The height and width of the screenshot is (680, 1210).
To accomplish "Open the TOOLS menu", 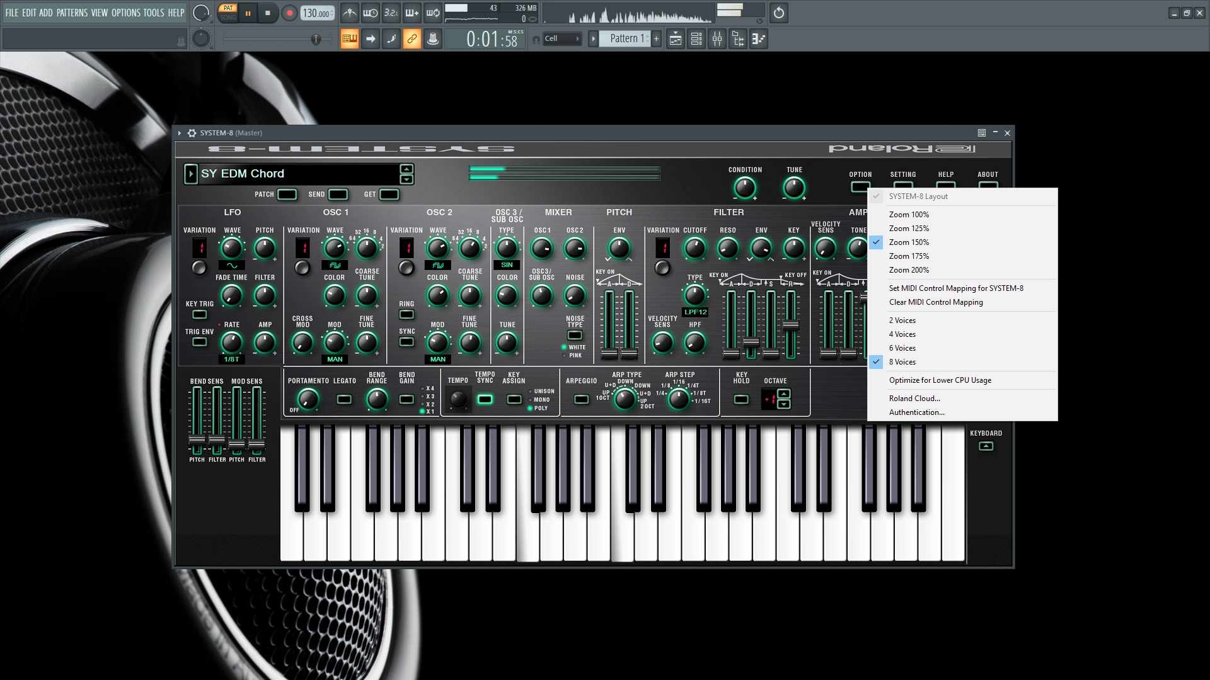I will click(x=153, y=13).
